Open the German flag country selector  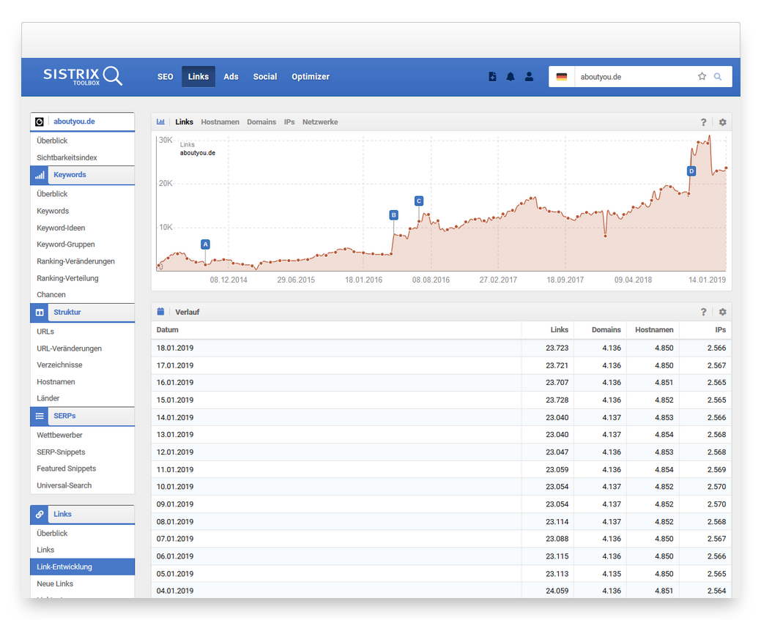(x=562, y=77)
